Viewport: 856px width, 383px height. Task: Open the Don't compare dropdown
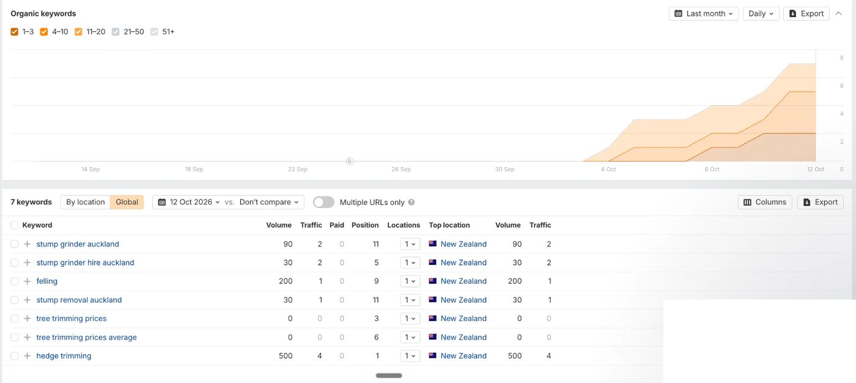tap(270, 202)
